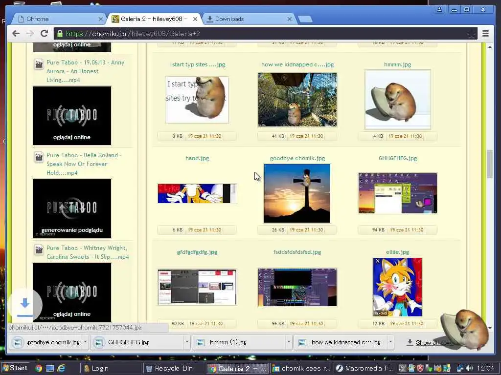Click the browser forward arrow
This screenshot has width=501, height=375.
[x=30, y=34]
